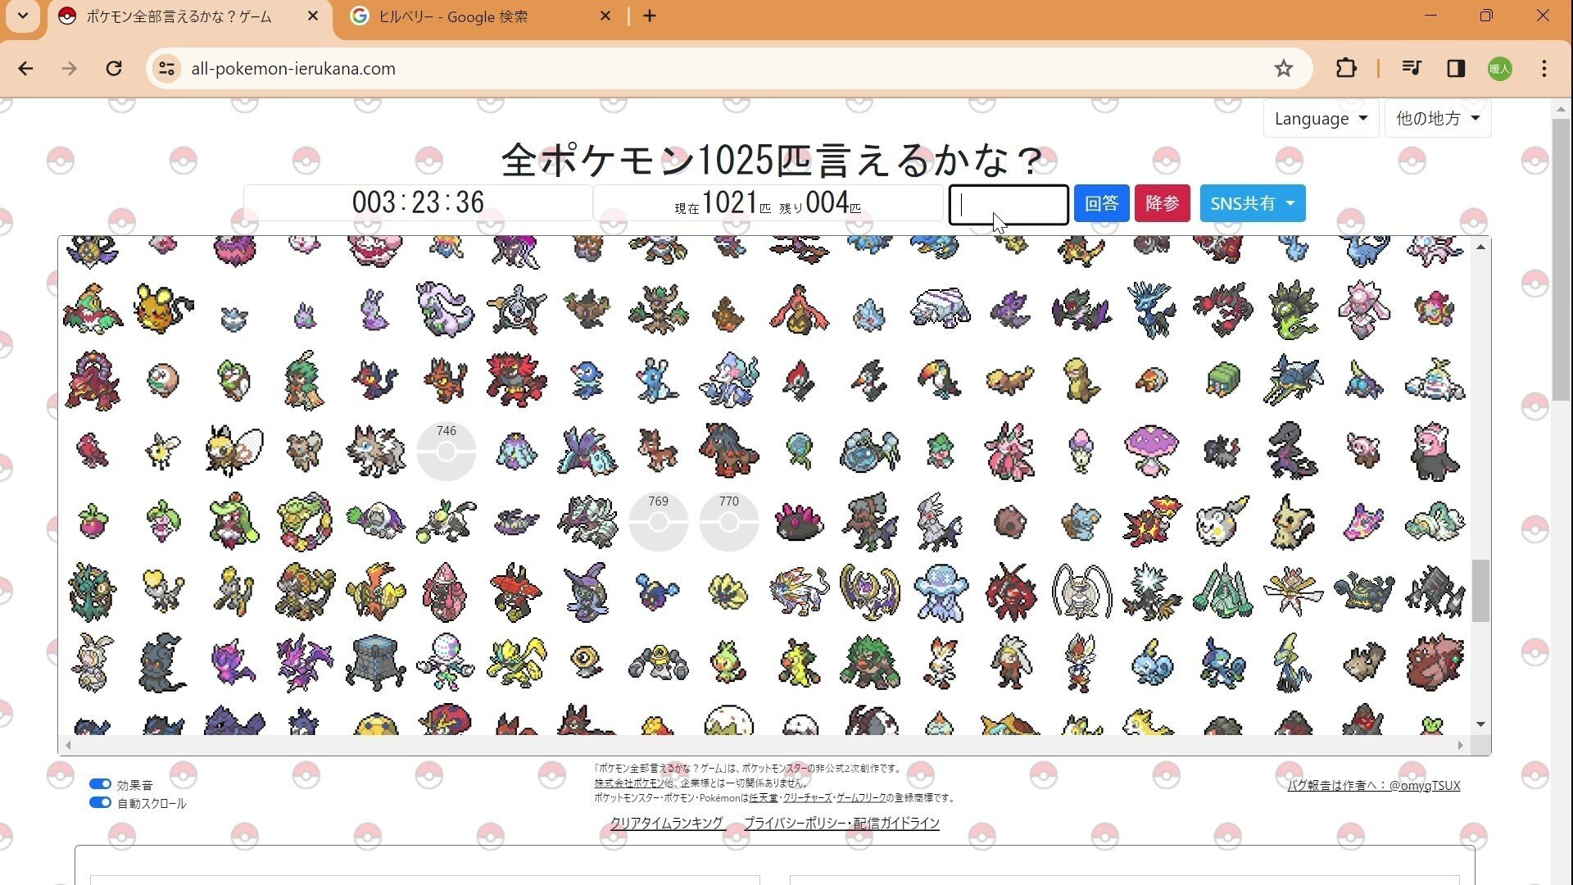The image size is (1573, 885).
Task: Turn off the 自動スクロール auto-scroll toggle
Action: click(100, 803)
